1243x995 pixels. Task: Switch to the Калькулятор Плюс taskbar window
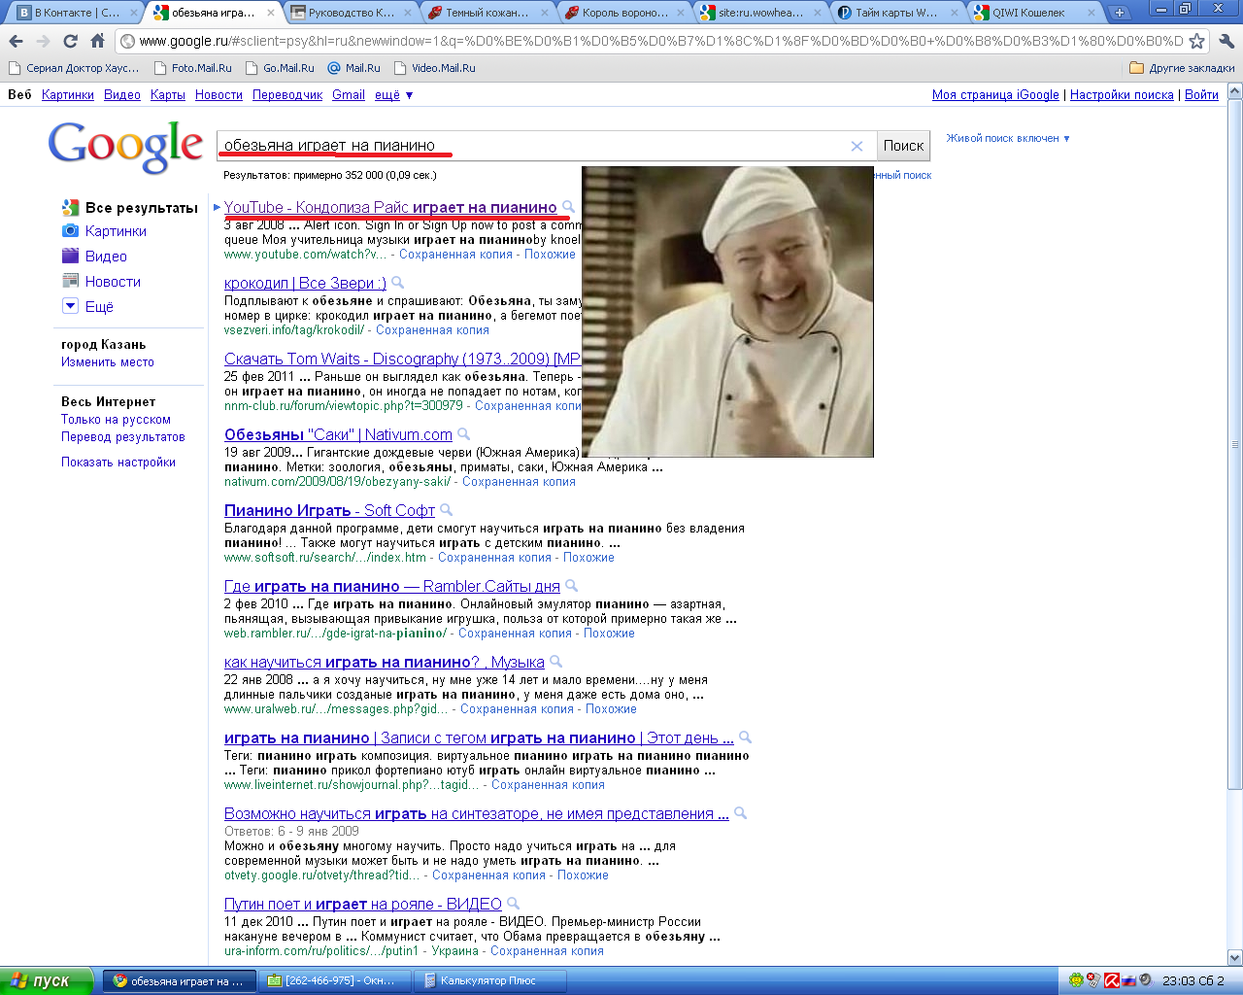tap(489, 980)
